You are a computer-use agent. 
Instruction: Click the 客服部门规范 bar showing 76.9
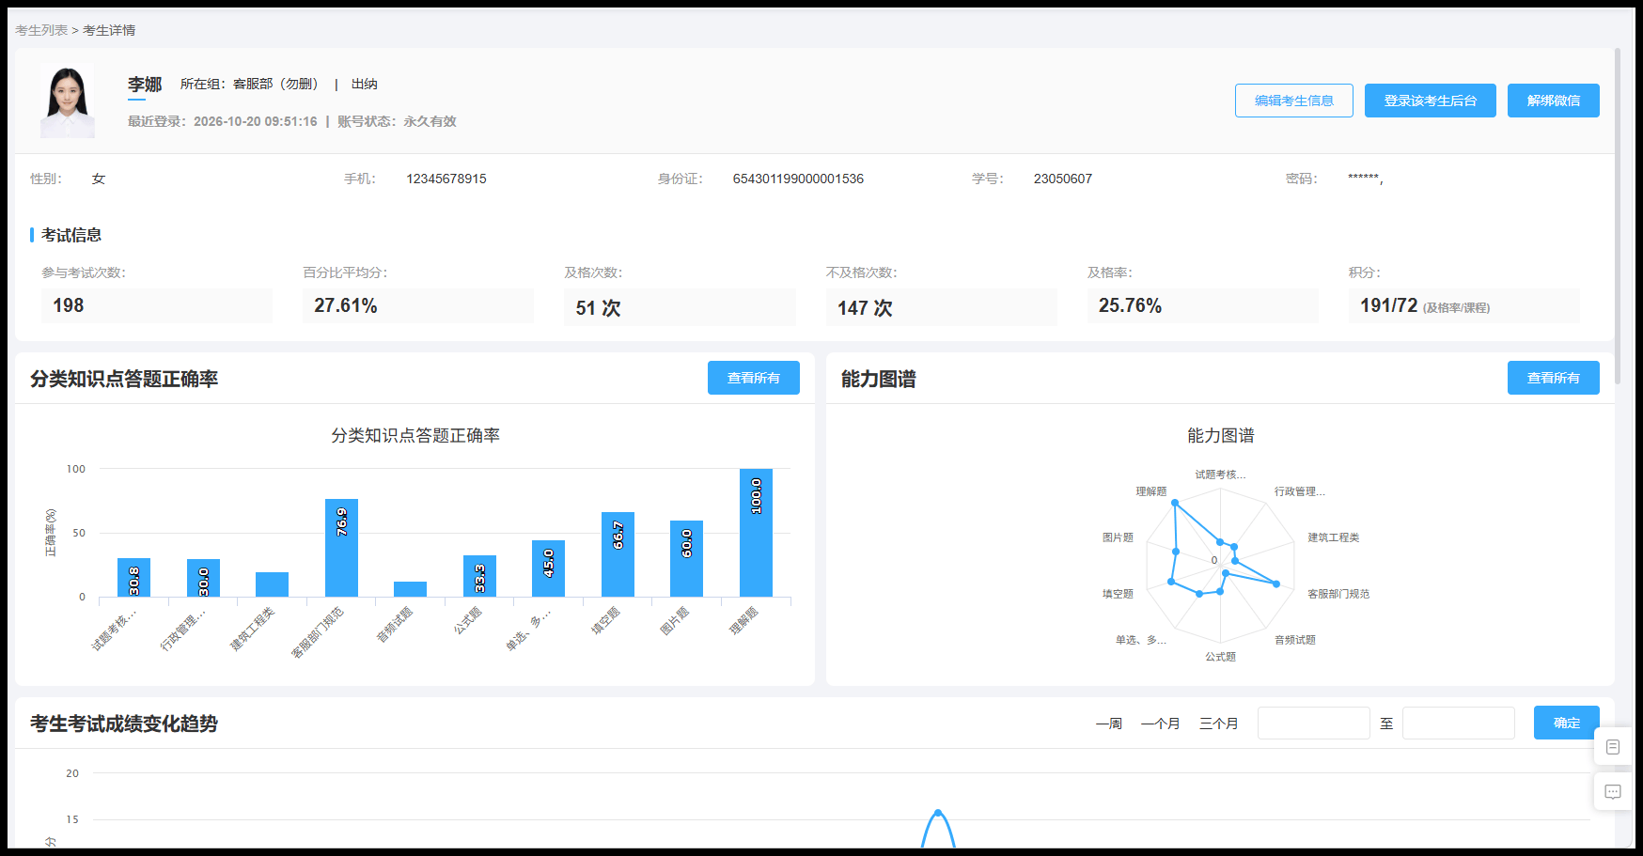[x=341, y=548]
